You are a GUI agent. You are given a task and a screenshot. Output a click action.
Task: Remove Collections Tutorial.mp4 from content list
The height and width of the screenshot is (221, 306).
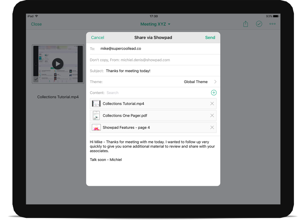[212, 104]
